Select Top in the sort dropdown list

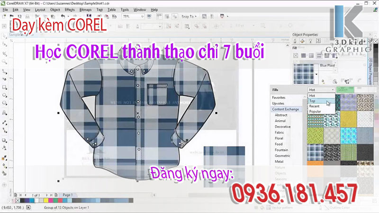pos(321,101)
